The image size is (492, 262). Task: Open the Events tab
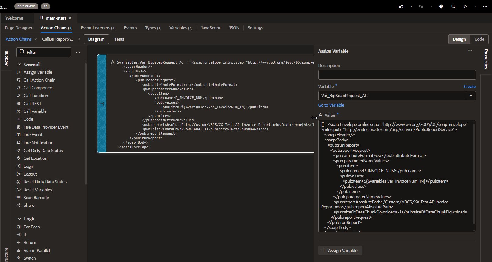point(130,28)
